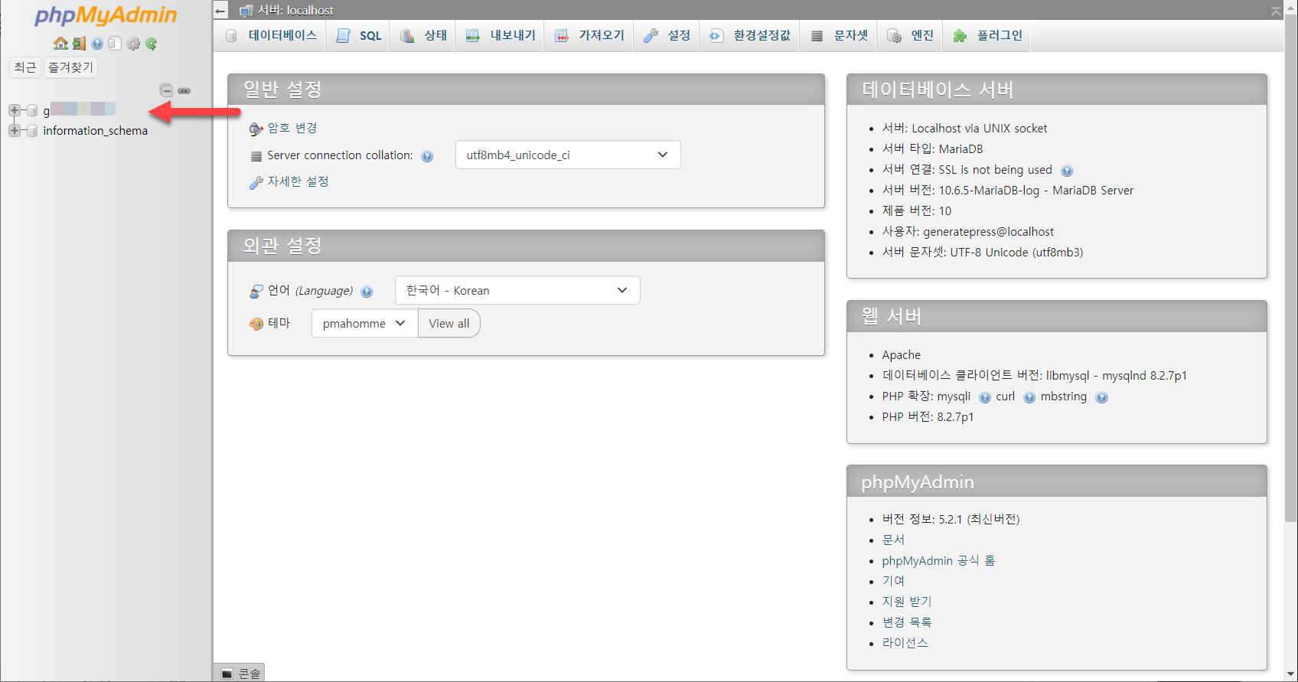Open the 문서 (documentation) link
1298x682 pixels.
(x=893, y=540)
